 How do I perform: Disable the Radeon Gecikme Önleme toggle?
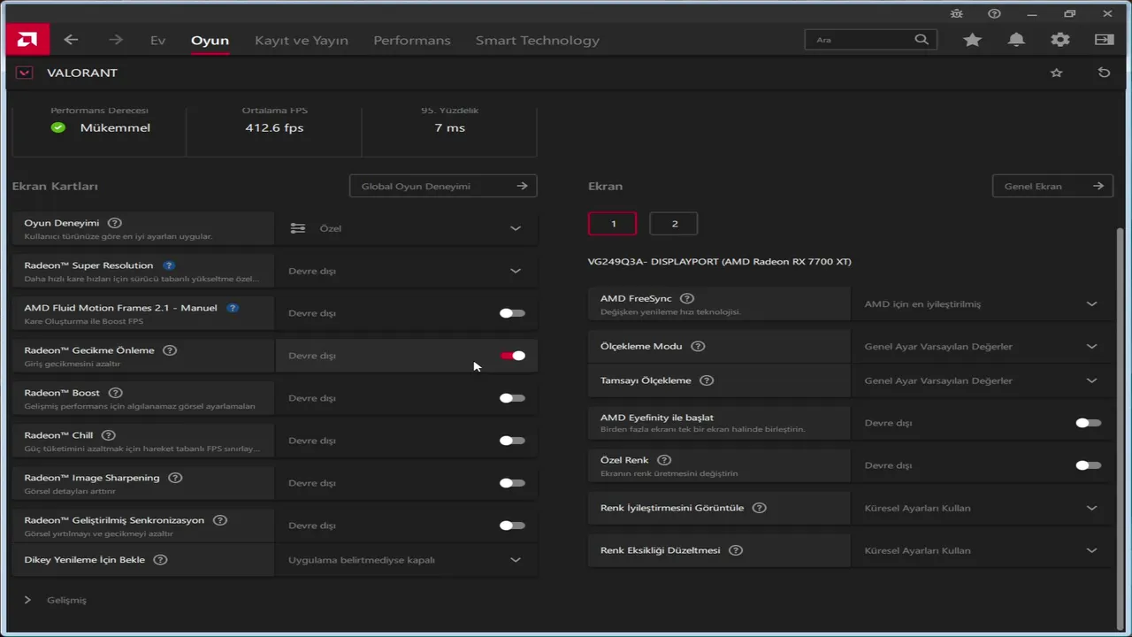pos(513,356)
